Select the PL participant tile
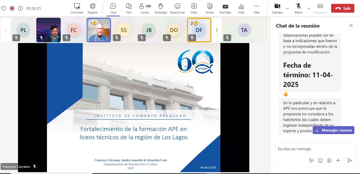This screenshot has height=174, width=360. (23, 30)
